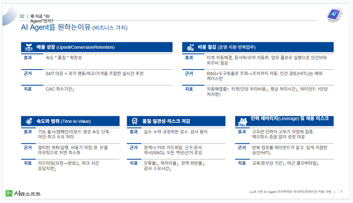Select text 정책/스키마 가드레일, 근거 문서

point(172,148)
